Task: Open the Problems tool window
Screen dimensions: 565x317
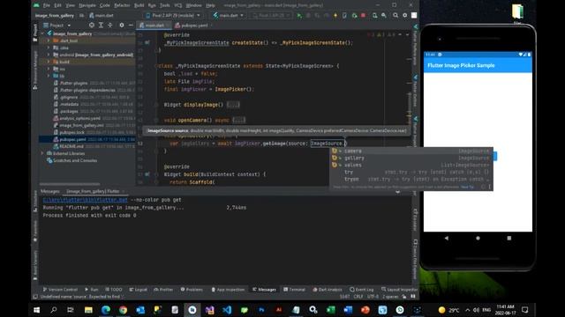Action: [x=192, y=290]
